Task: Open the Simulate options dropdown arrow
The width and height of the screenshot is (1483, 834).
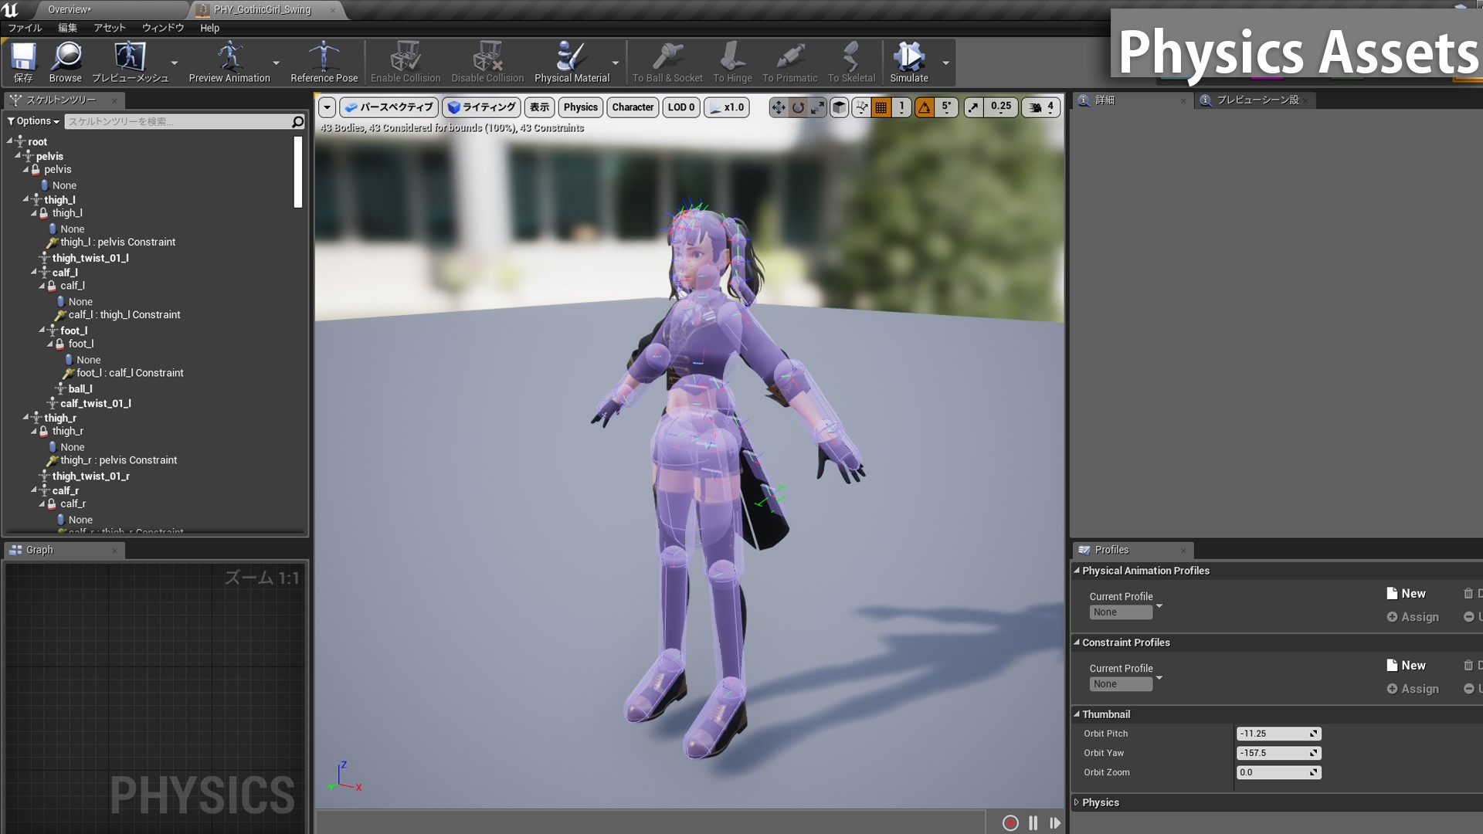Action: click(x=946, y=63)
